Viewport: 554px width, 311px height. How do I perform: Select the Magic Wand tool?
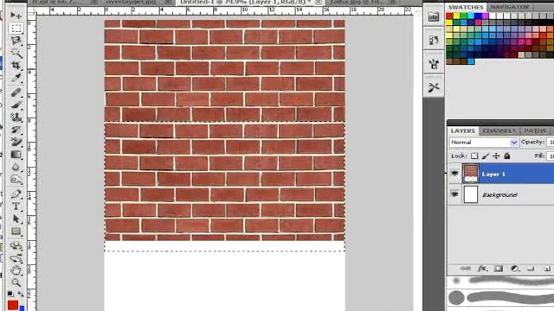16,54
